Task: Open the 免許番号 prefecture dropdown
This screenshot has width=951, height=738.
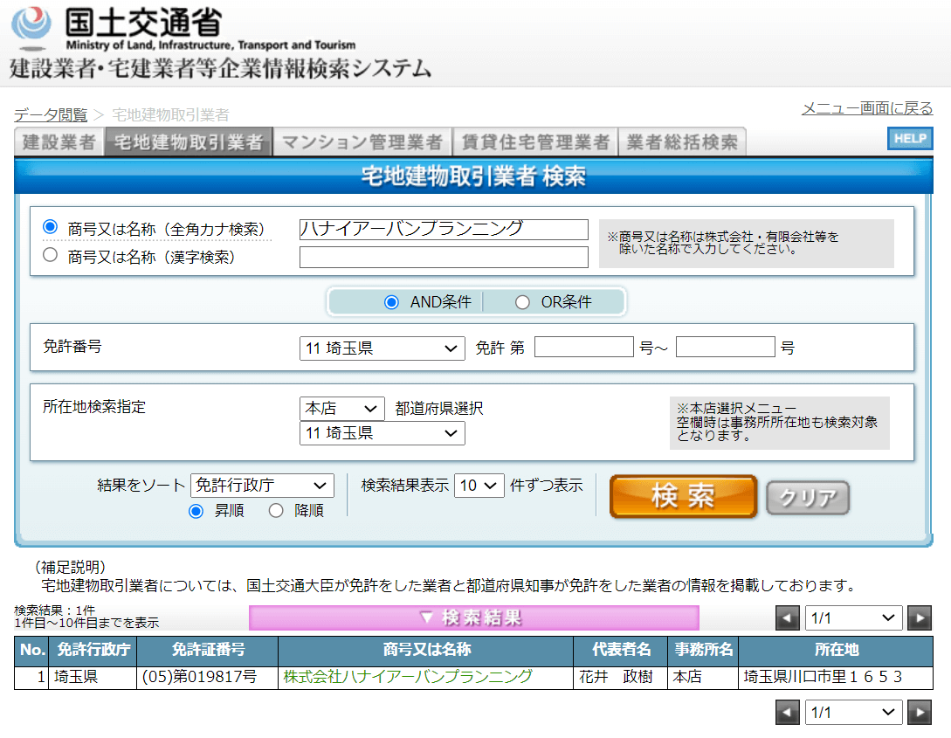Action: (x=382, y=348)
